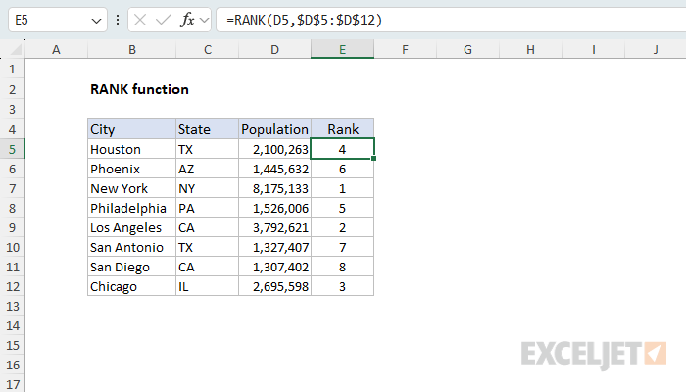Click the 'City' header cell

[x=131, y=129]
